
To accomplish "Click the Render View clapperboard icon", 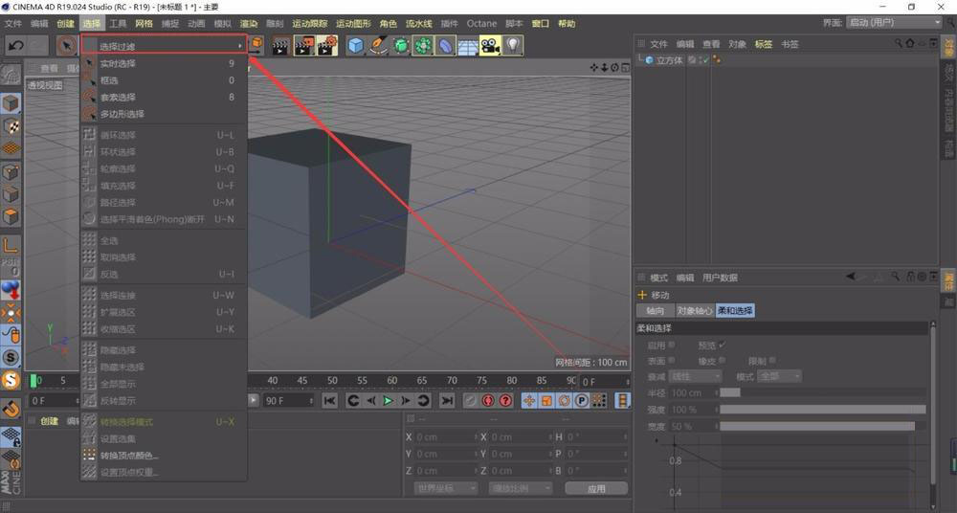I will click(280, 46).
